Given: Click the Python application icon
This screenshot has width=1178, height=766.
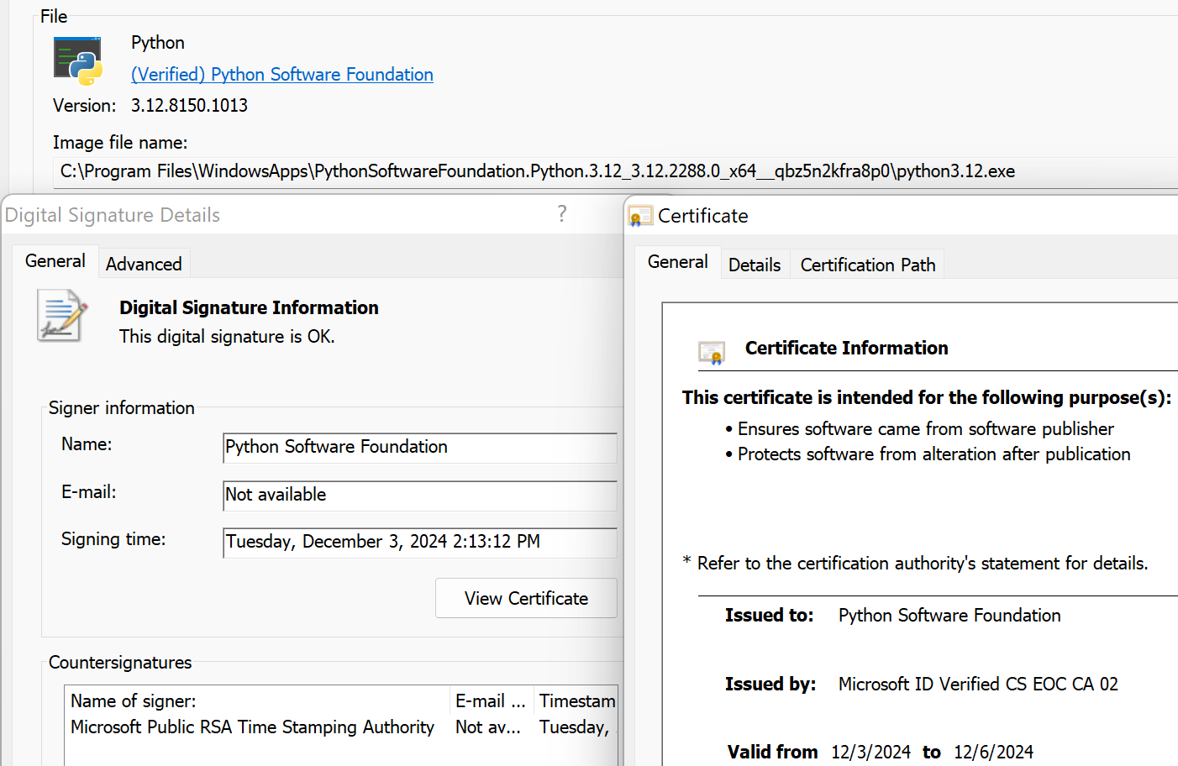Looking at the screenshot, I should pyautogui.click(x=78, y=60).
